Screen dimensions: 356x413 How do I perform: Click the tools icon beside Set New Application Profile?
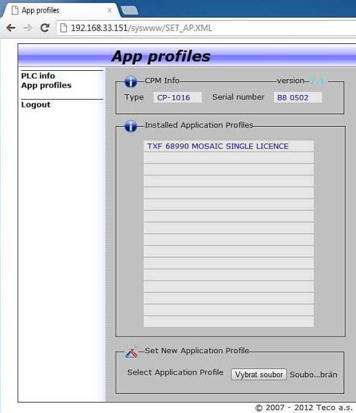click(x=132, y=352)
